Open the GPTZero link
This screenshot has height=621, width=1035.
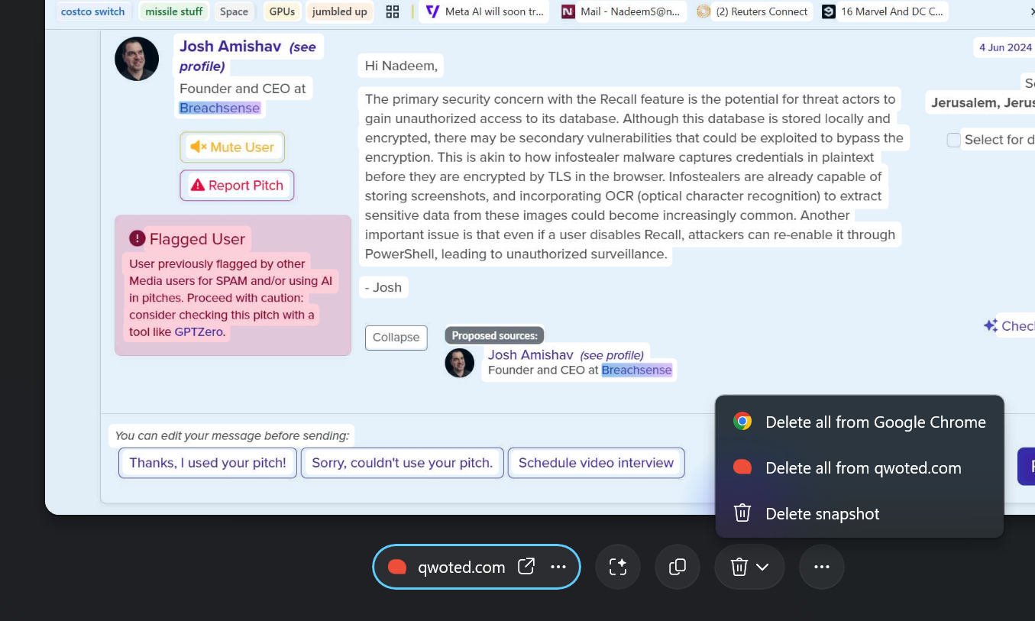[x=199, y=332]
